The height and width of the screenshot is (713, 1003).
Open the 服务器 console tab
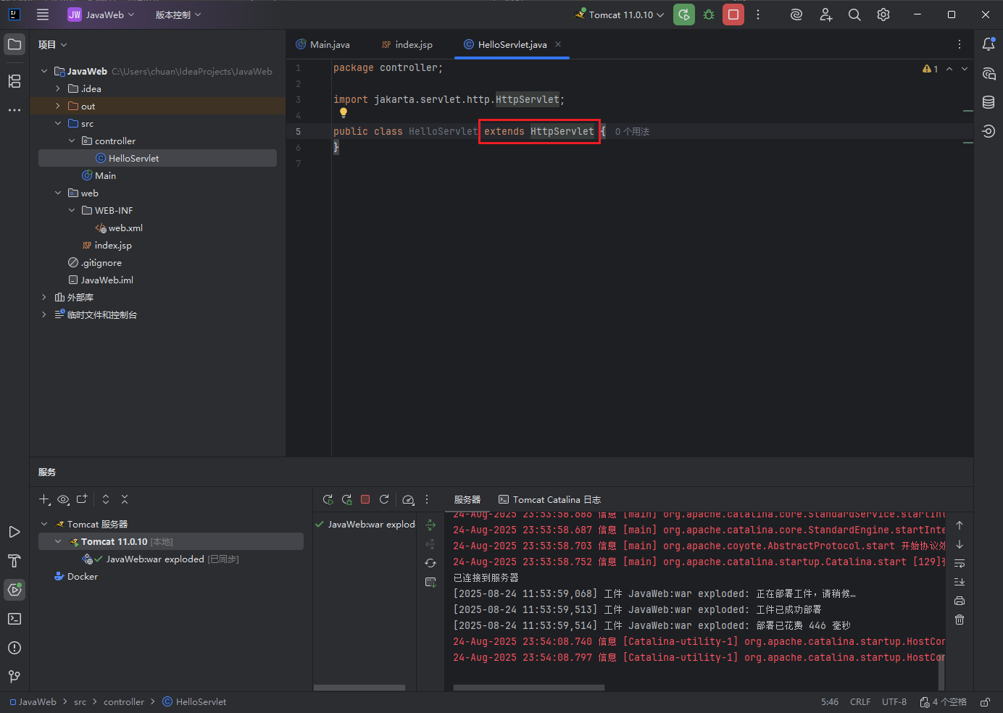click(467, 499)
